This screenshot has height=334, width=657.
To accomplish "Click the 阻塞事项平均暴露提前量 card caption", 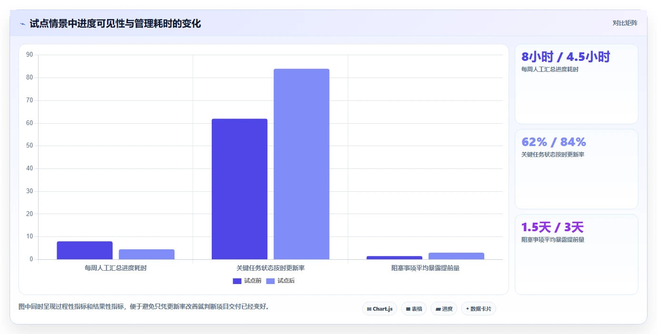I will 553,240.
